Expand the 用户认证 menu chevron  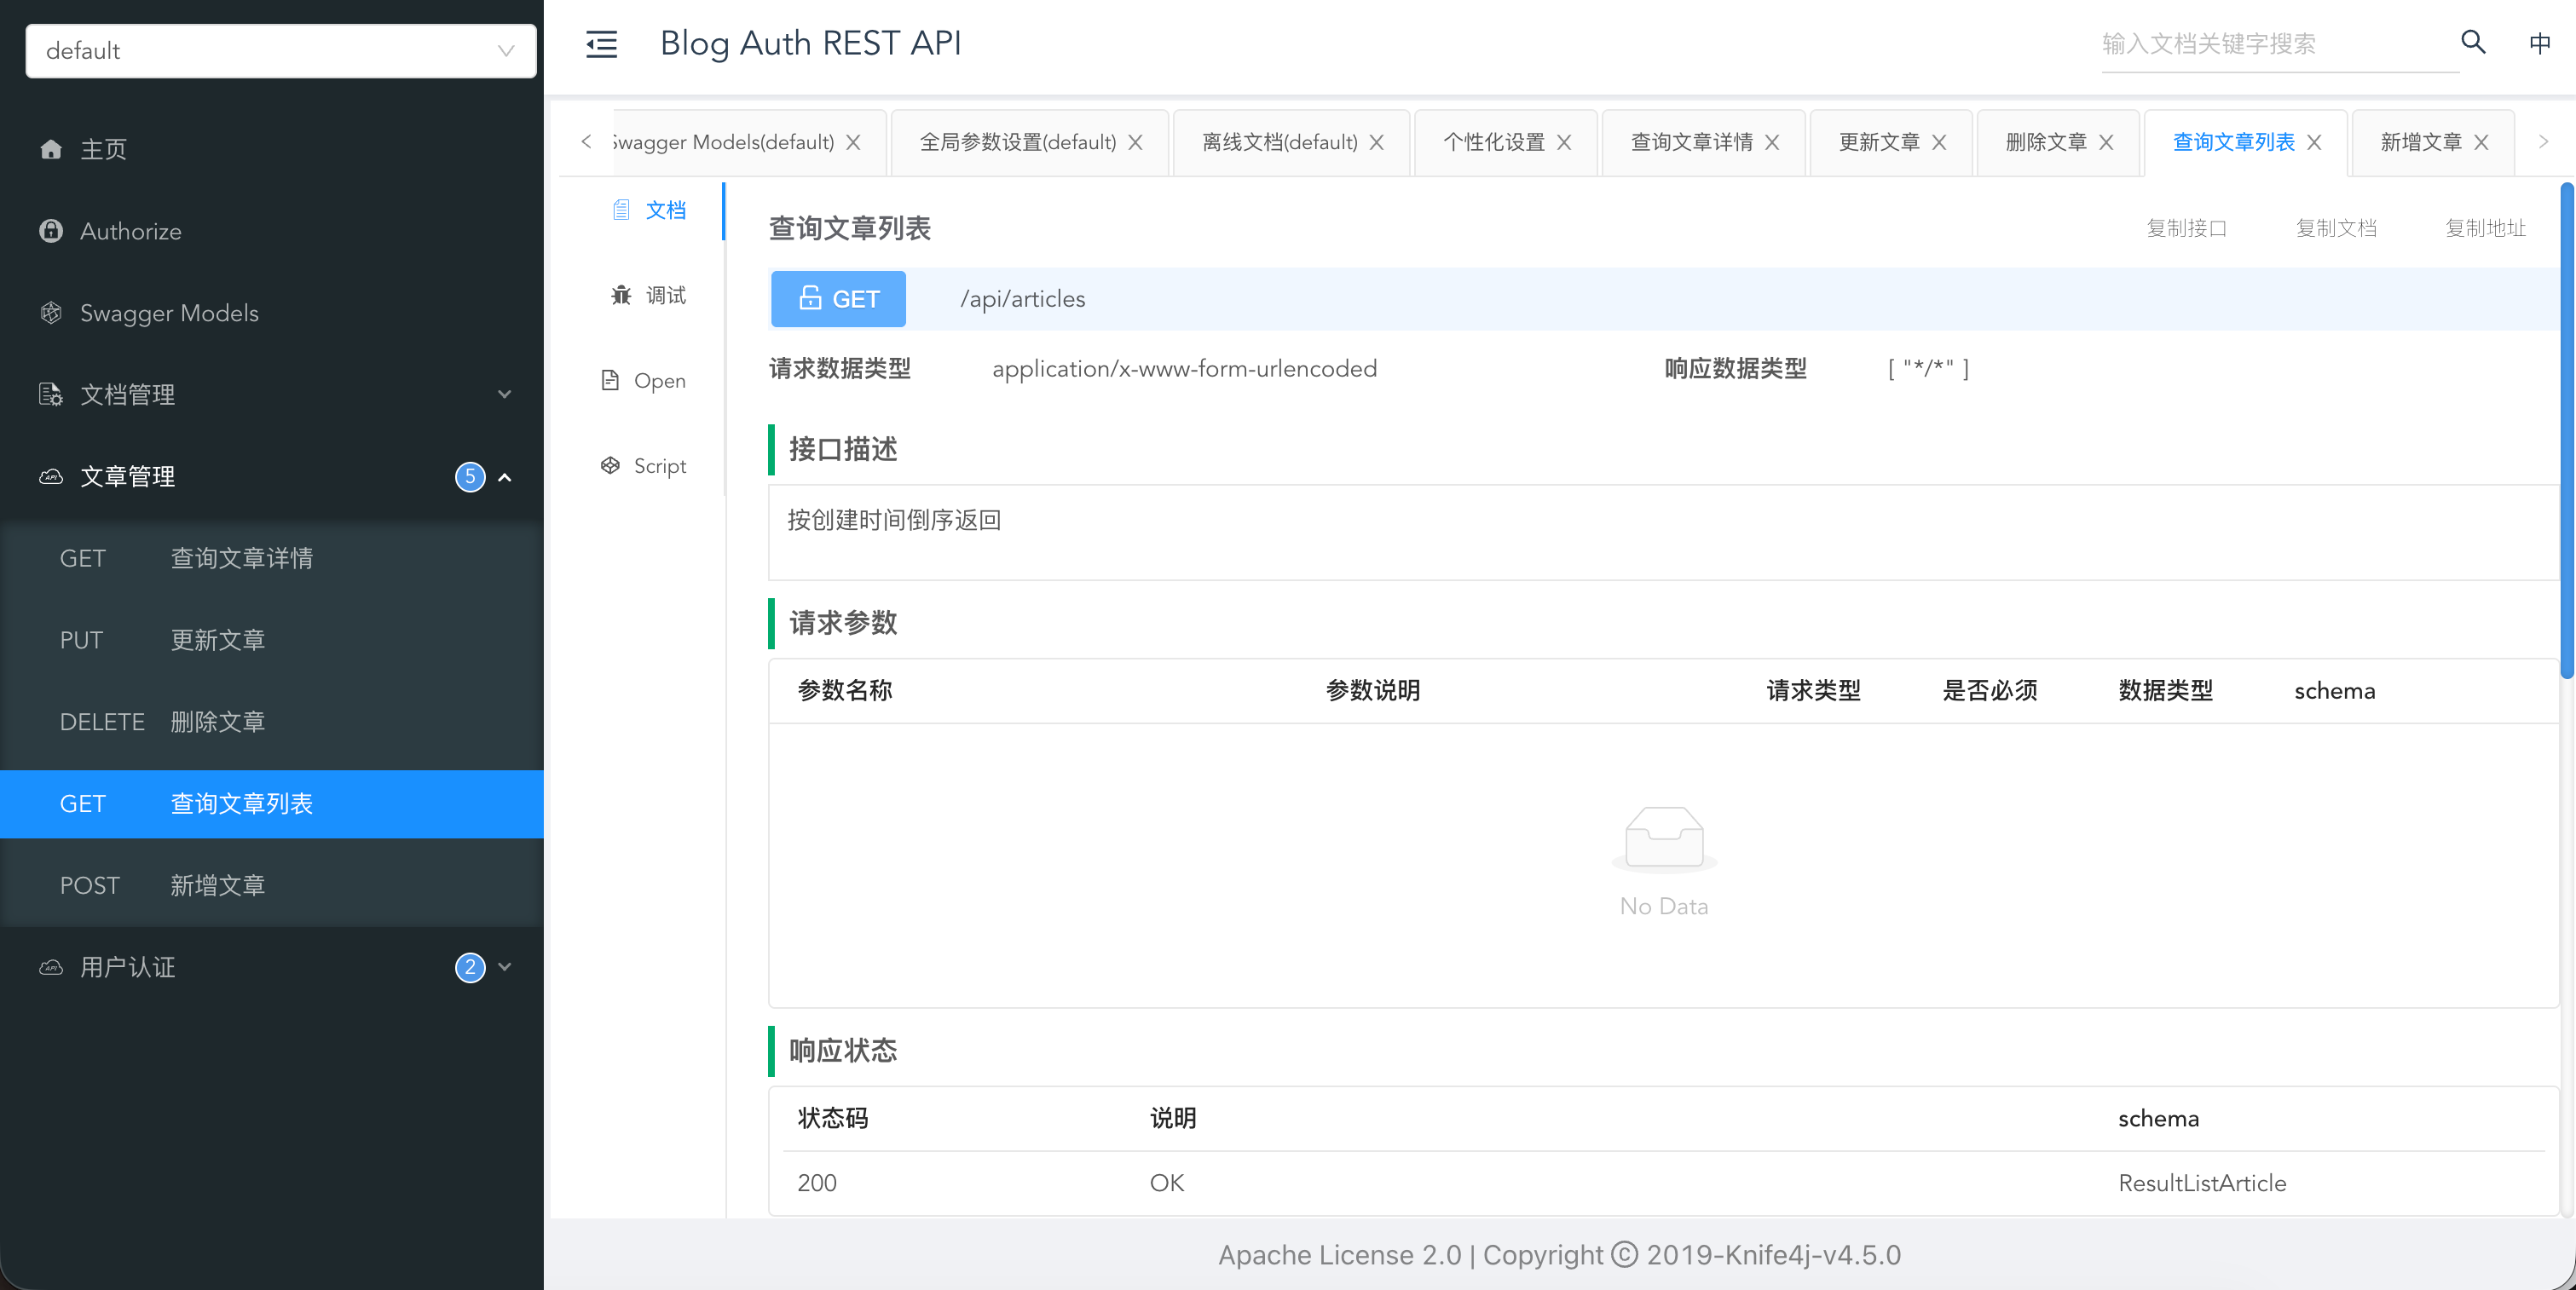(505, 967)
